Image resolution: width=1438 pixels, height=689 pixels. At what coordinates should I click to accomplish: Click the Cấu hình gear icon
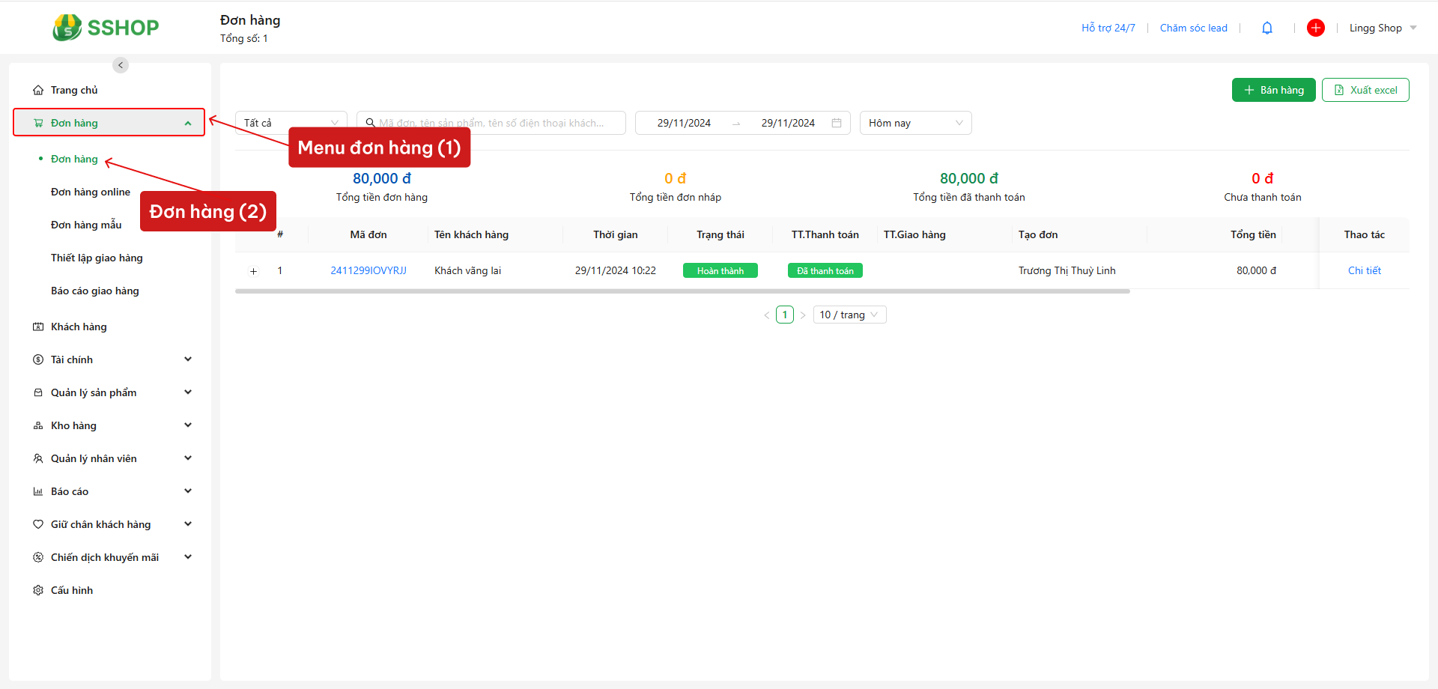point(38,590)
